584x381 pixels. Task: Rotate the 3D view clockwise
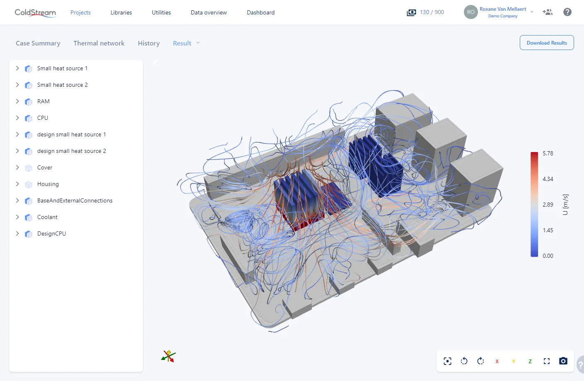(x=480, y=361)
